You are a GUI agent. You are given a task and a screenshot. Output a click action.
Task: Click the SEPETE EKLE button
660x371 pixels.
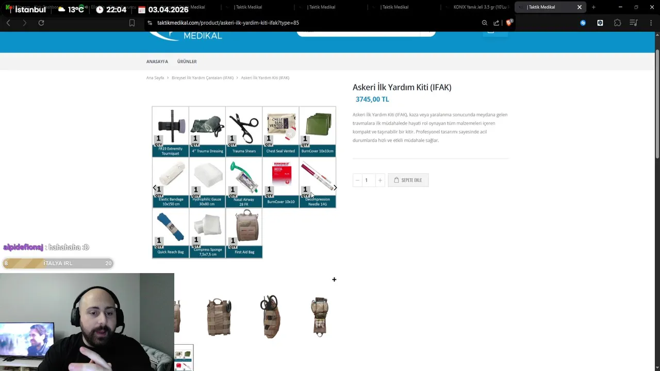pos(408,180)
